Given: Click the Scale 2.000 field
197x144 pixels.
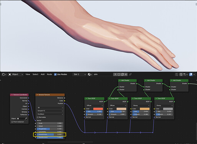Looking at the screenshot, I should click(x=50, y=123).
